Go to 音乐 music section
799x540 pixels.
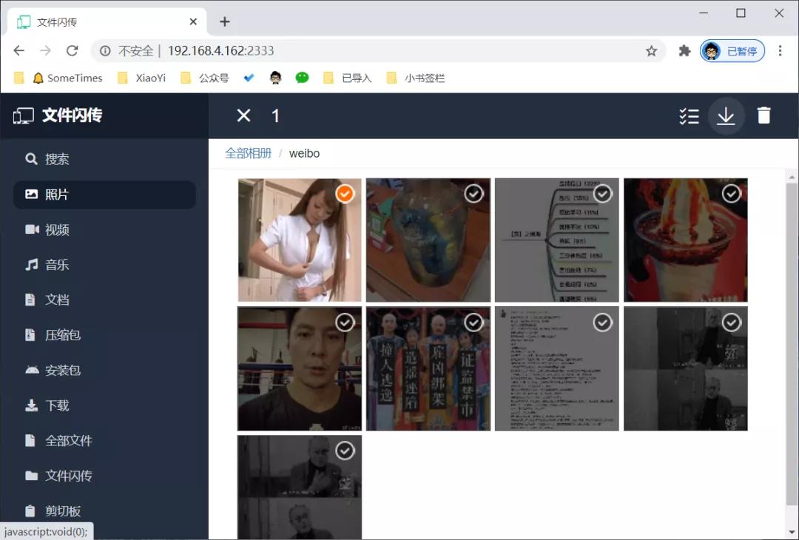point(56,265)
